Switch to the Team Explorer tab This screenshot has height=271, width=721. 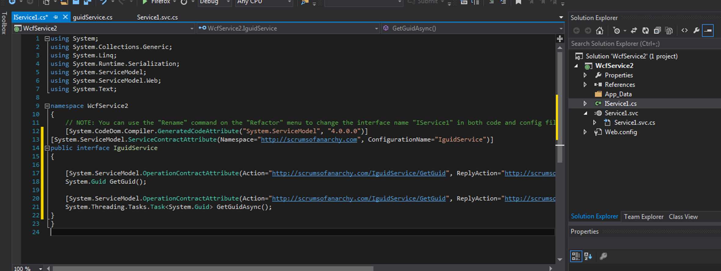(x=643, y=217)
